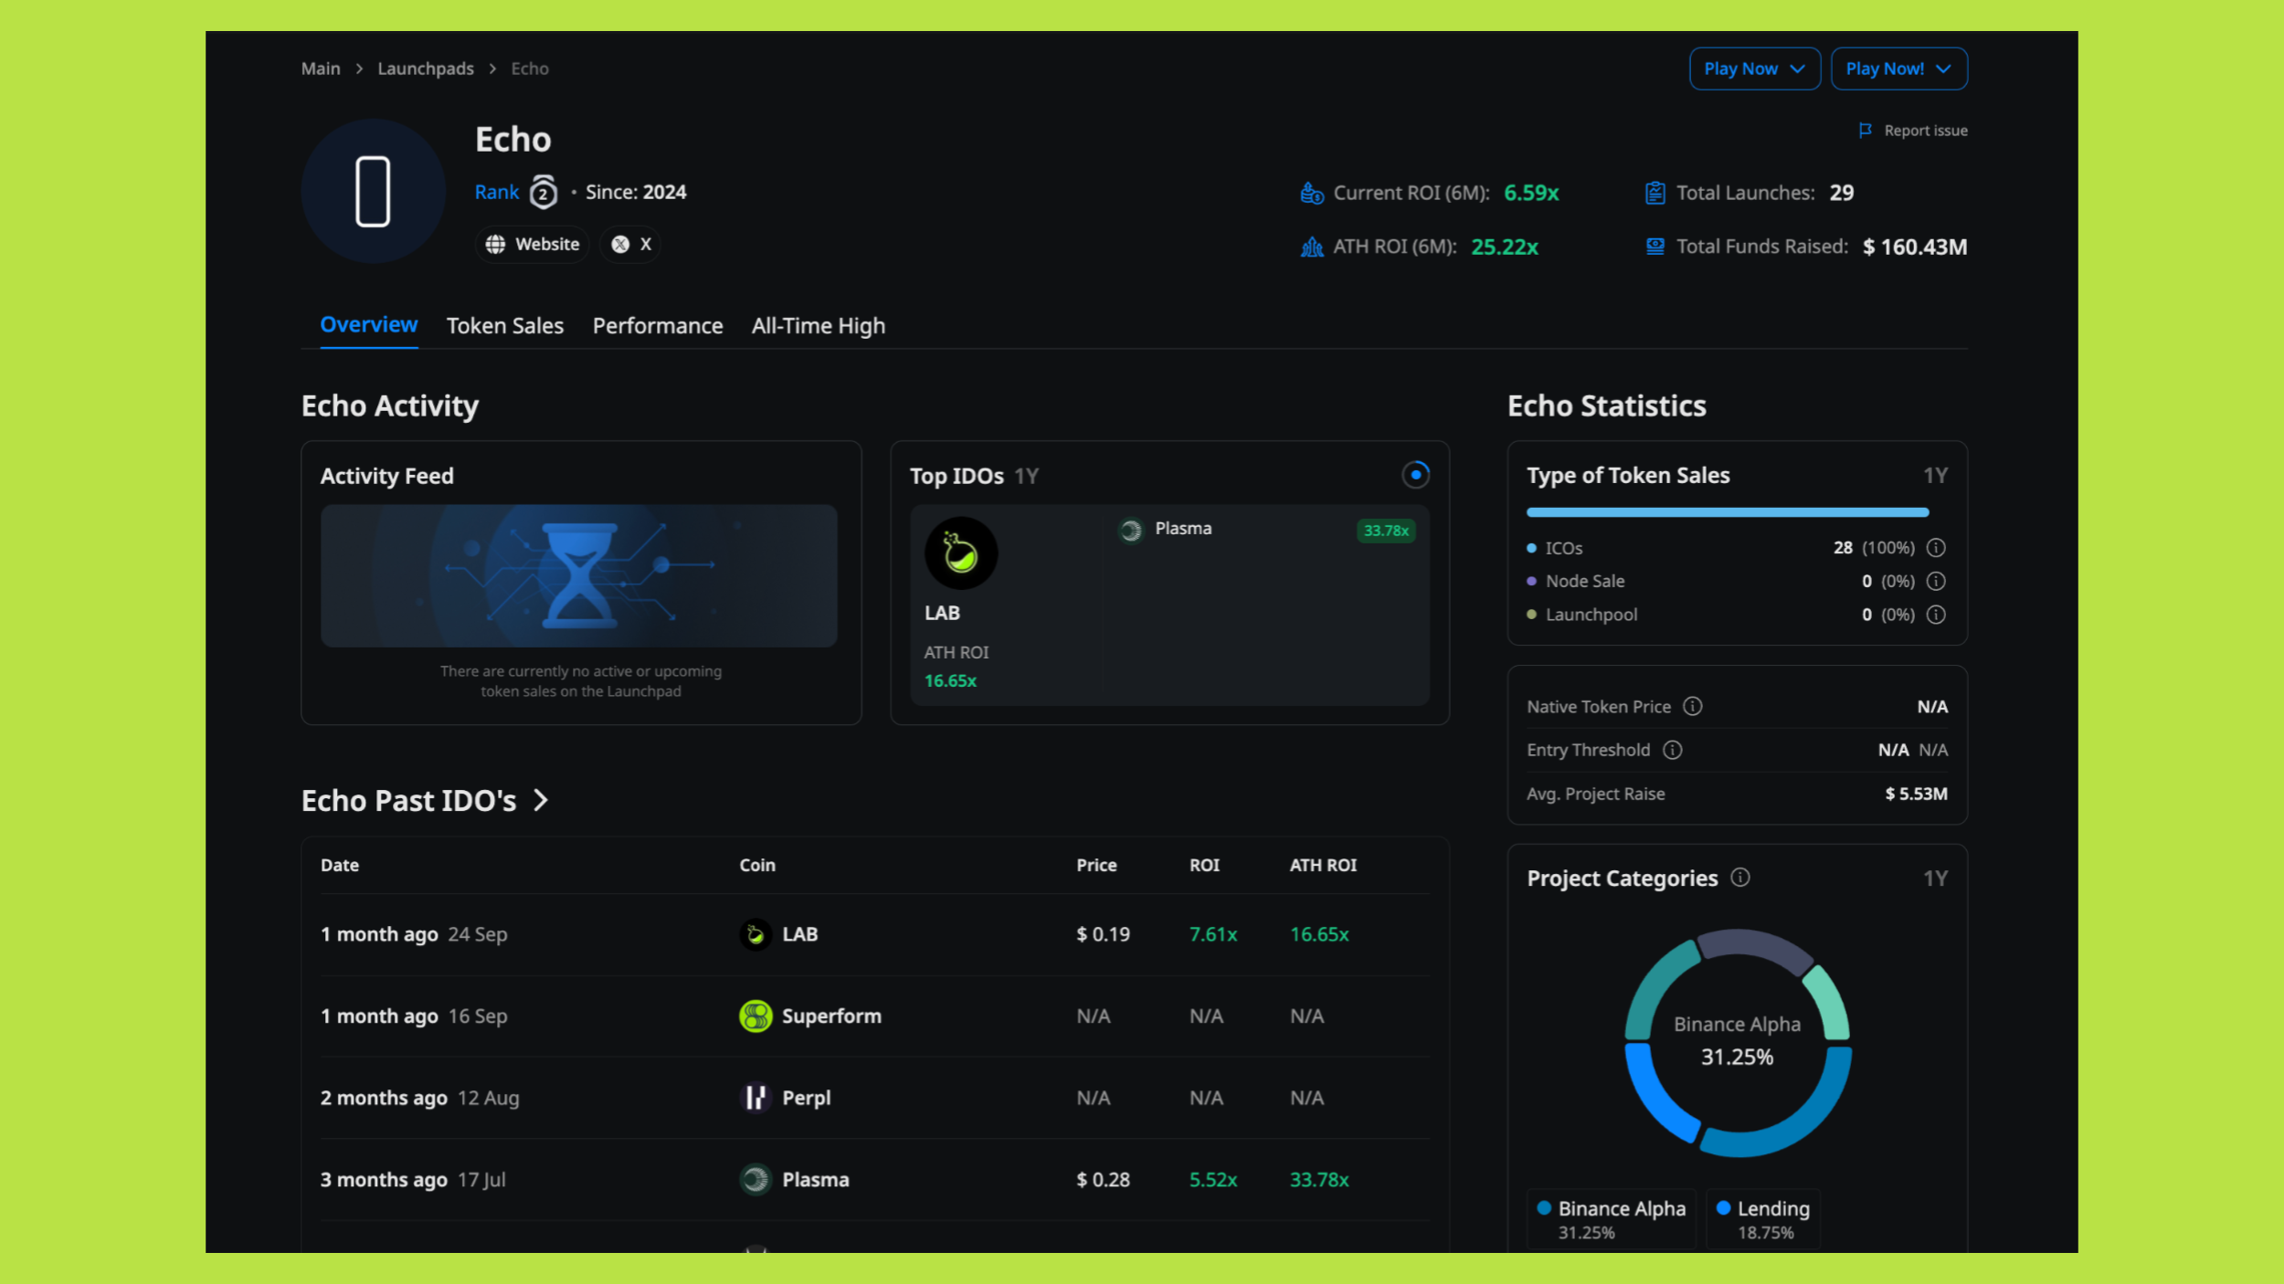
Task: Go to Launchpads breadcrumb link
Action: click(426, 69)
